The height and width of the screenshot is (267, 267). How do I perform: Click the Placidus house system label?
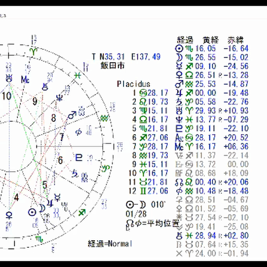click(x=133, y=84)
